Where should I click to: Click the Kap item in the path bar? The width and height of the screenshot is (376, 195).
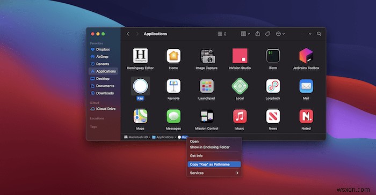183,137
